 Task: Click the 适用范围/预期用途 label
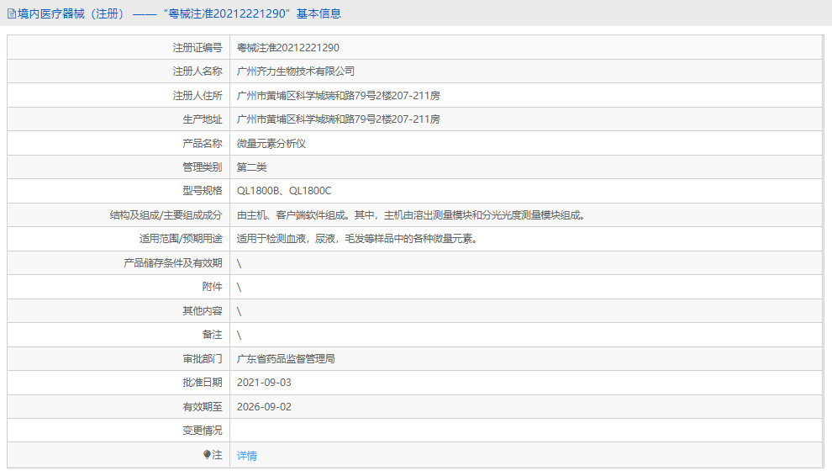(181, 239)
